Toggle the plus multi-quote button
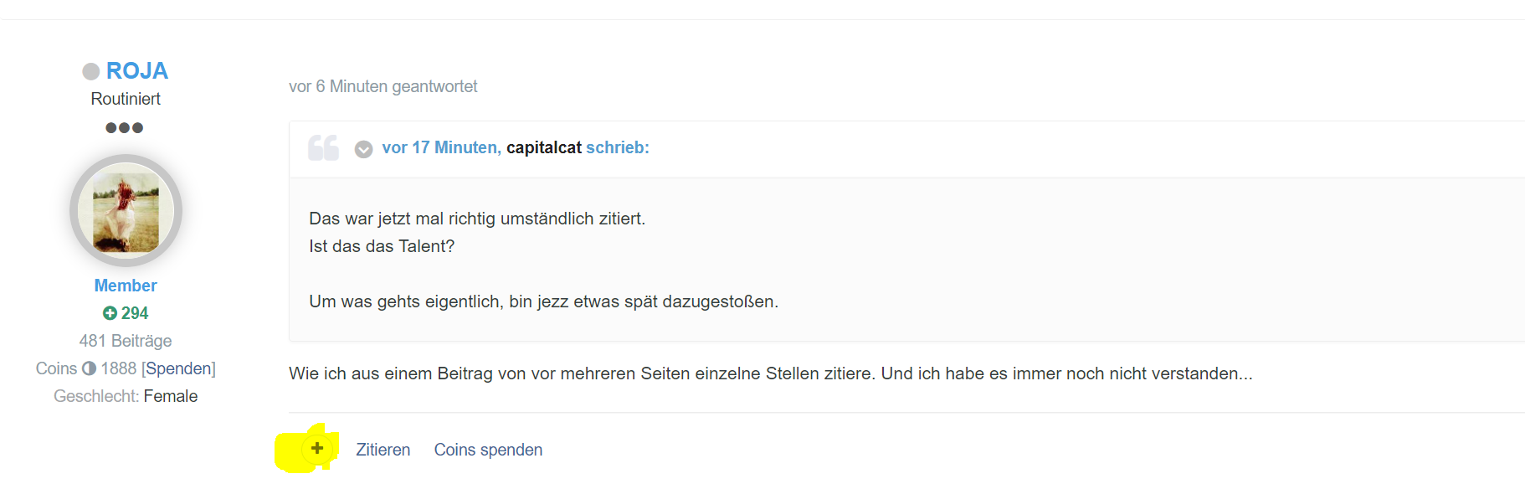This screenshot has height=484, width=1525. pyautogui.click(x=317, y=449)
